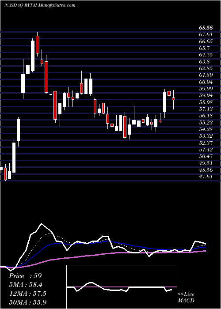
Task: Click the 61.89 price axis label
Action: pos(206,75)
